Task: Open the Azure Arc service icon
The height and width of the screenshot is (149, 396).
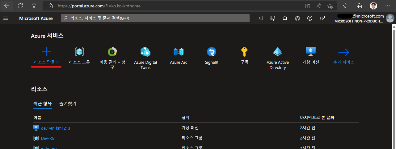Action: 179,52
